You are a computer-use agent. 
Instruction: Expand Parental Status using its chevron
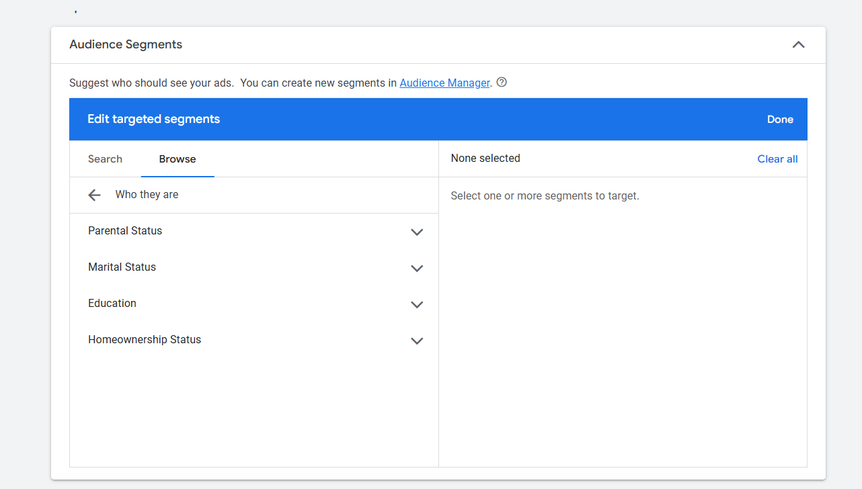417,232
